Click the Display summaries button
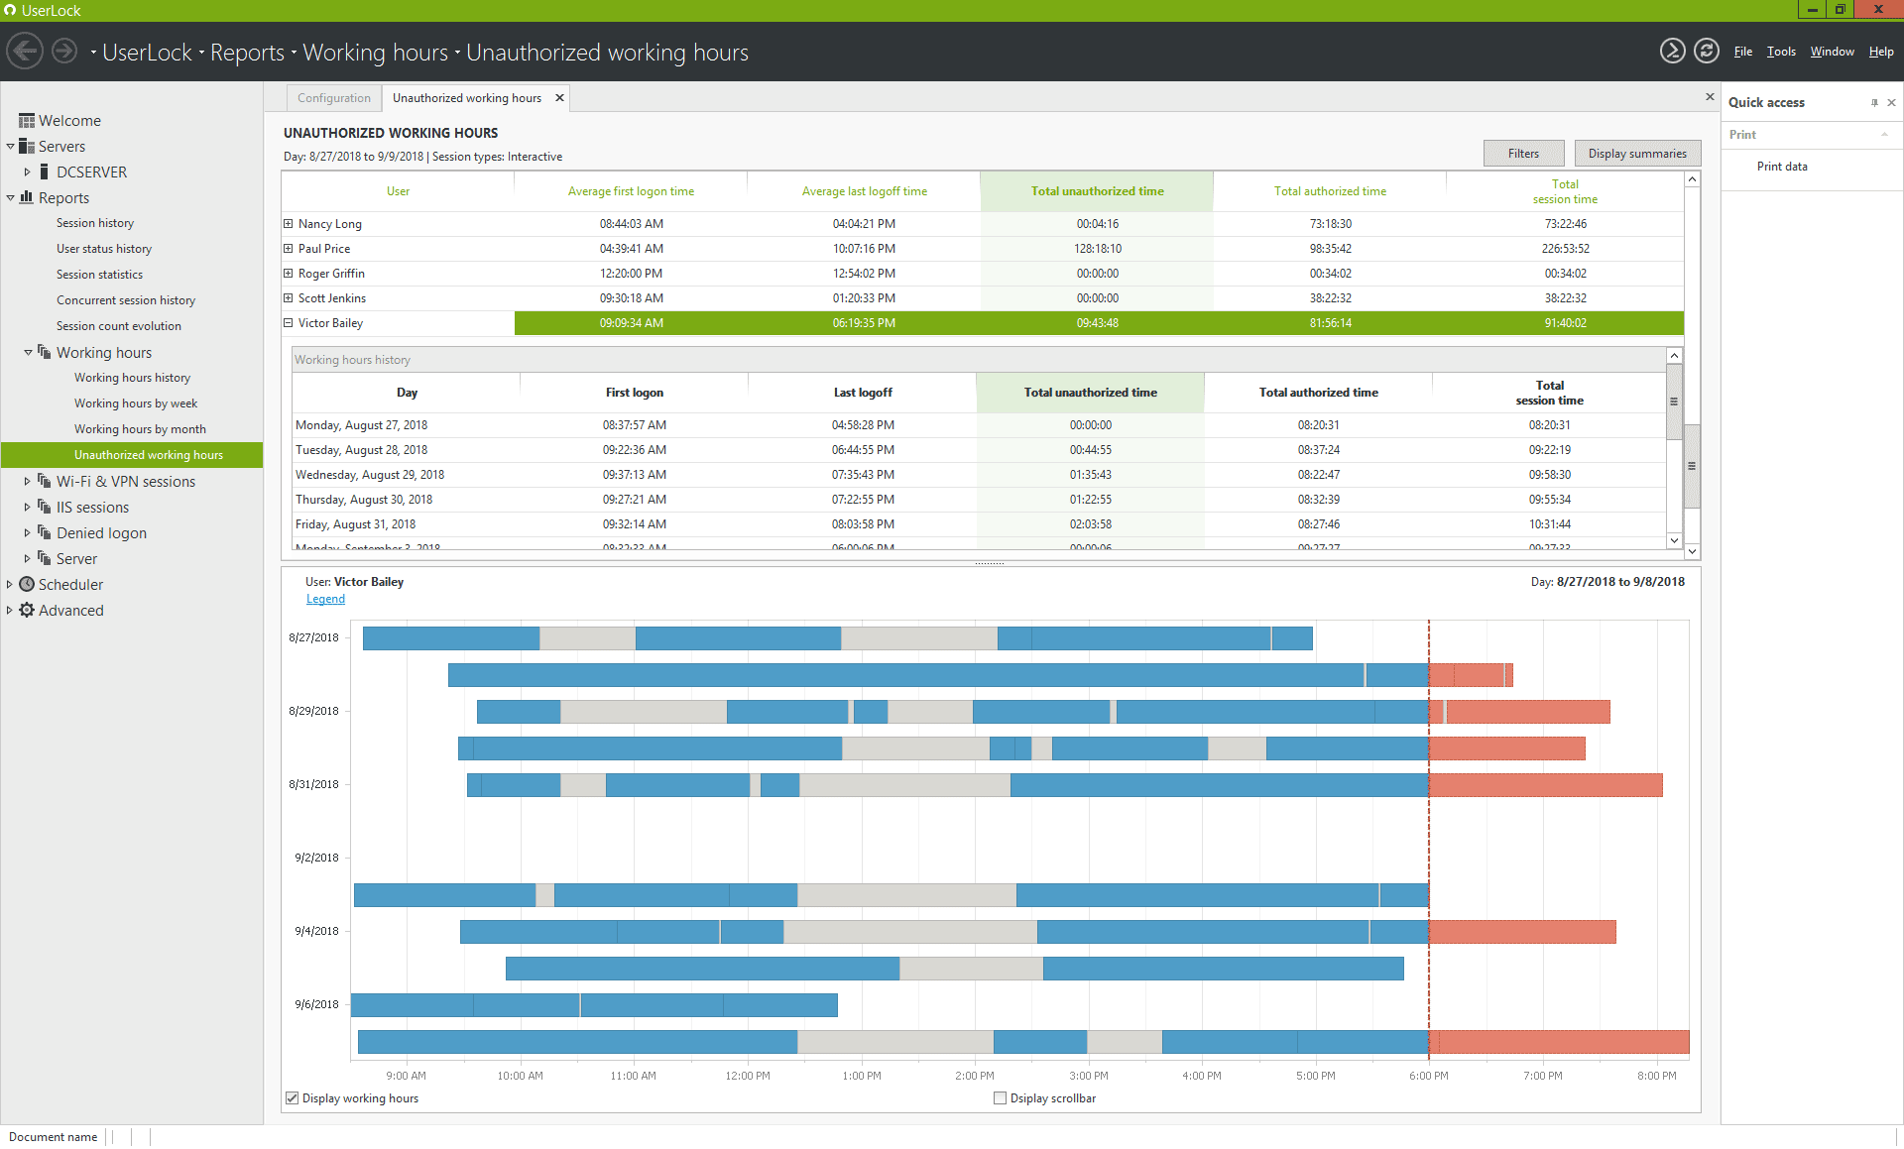Image resolution: width=1904 pixels, height=1149 pixels. tap(1637, 154)
